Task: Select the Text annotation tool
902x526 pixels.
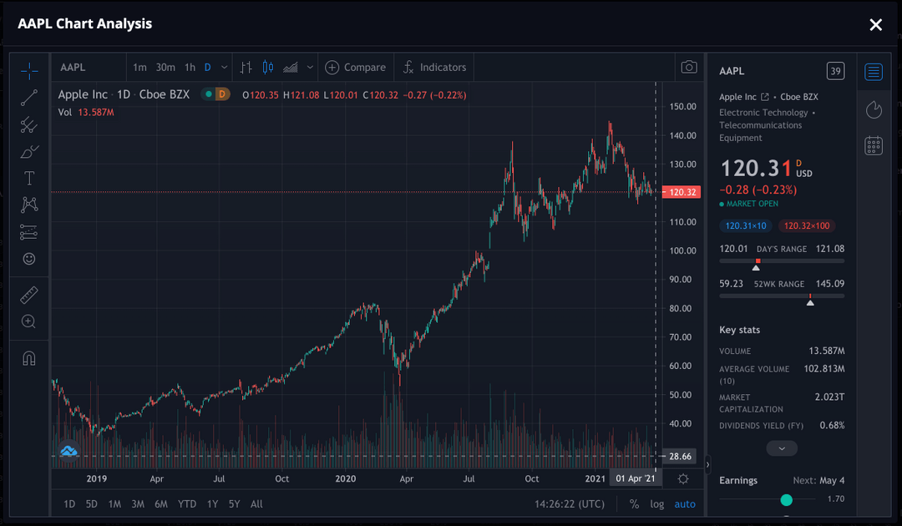Action: (29, 178)
